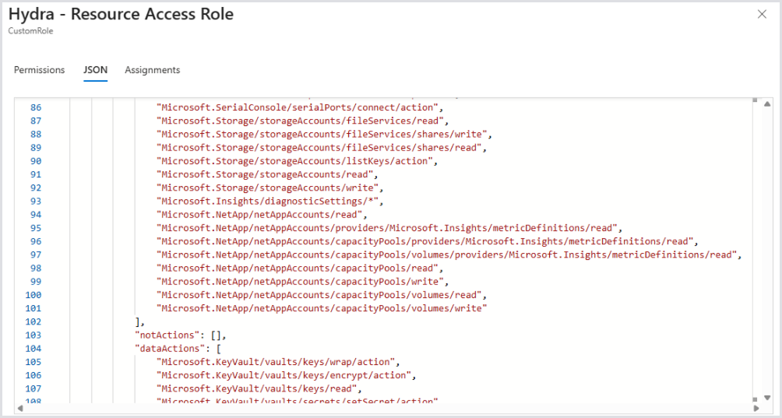Click line number 86 in gutter
Image resolution: width=782 pixels, height=418 pixels.
(x=36, y=107)
